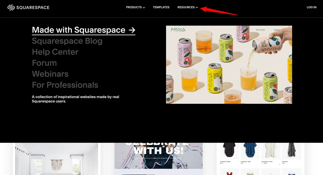The width and height of the screenshot is (323, 175).
Task: Click the Mina sparkling tea preview image
Action: click(229, 64)
